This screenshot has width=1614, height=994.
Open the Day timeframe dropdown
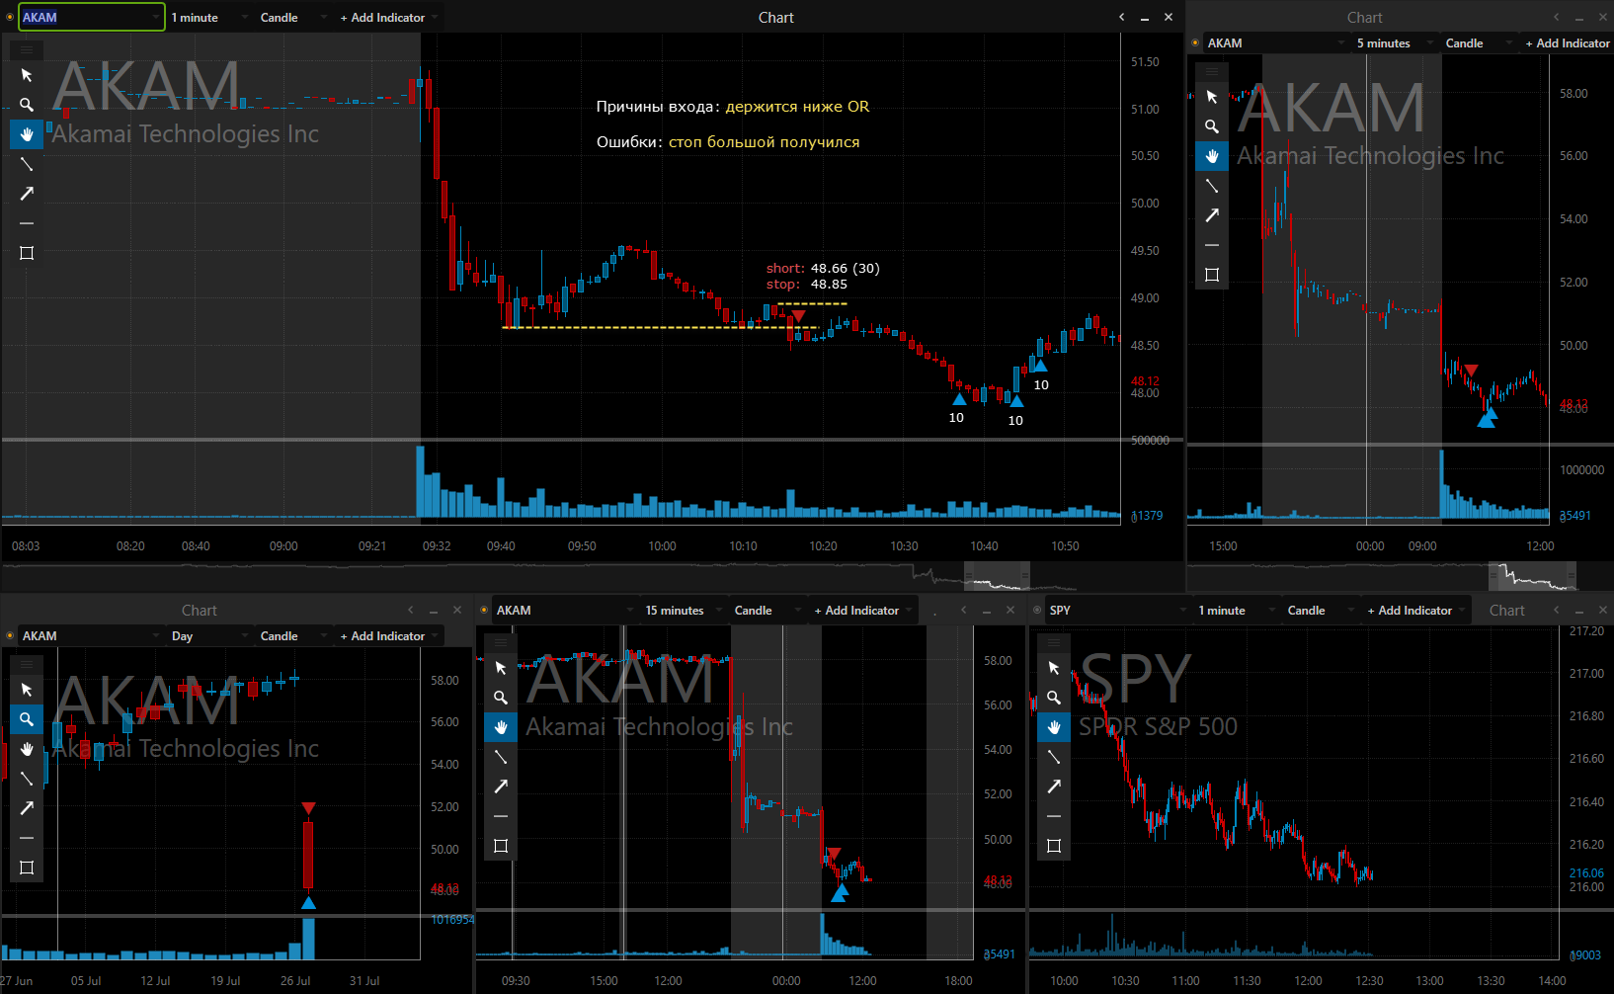(x=209, y=635)
